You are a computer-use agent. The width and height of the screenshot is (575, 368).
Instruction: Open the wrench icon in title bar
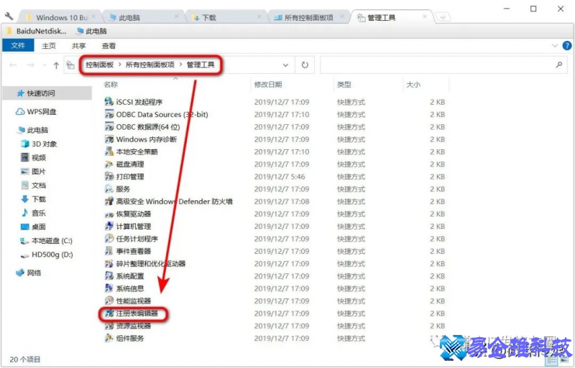point(9,16)
